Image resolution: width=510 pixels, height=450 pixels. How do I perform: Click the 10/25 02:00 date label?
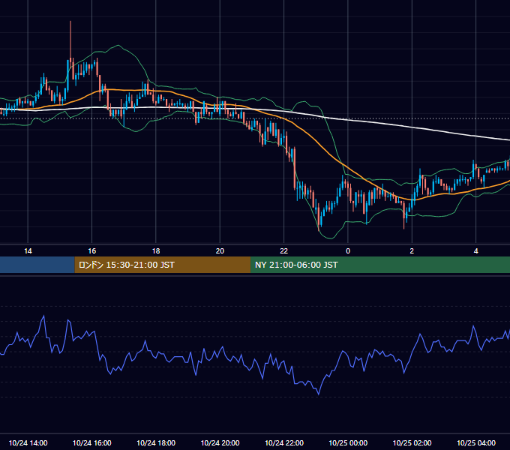click(x=412, y=442)
